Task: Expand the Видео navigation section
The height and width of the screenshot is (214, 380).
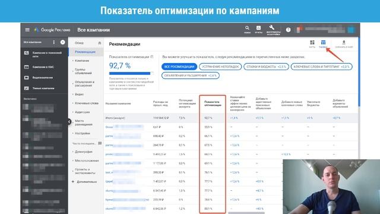Action: click(x=79, y=94)
